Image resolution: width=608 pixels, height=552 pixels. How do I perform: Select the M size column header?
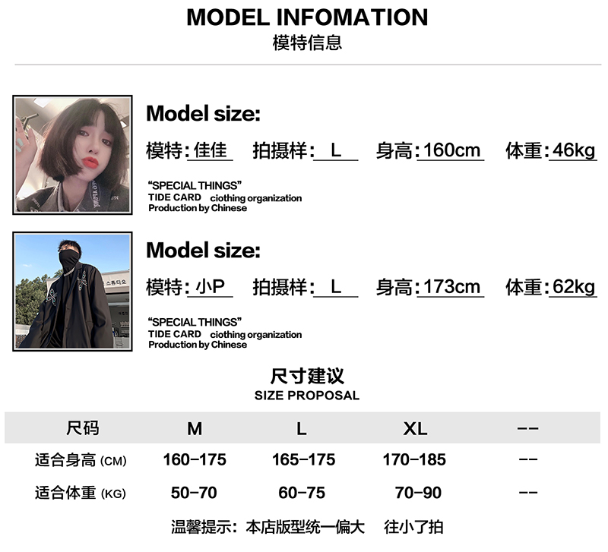(x=195, y=429)
